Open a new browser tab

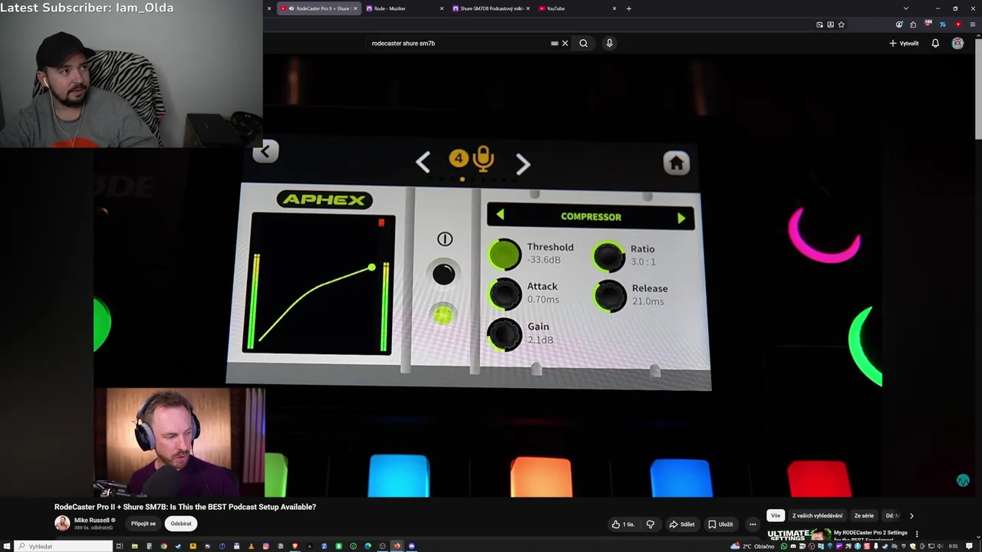click(628, 8)
